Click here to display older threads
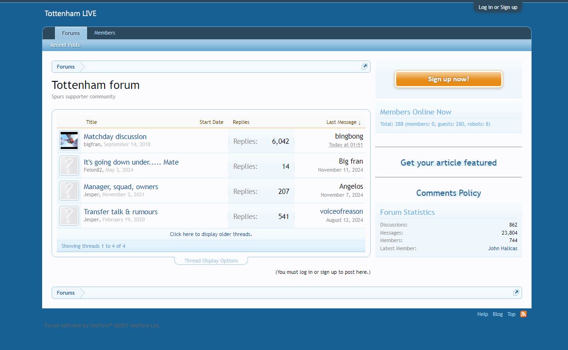The image size is (568, 350). (x=211, y=234)
